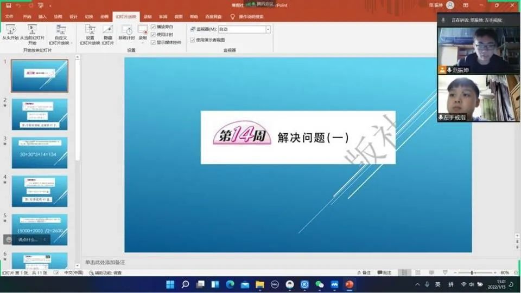Open 设置幻灯片放映 setup icon
Screen dimensions: 521x293
pos(90,31)
